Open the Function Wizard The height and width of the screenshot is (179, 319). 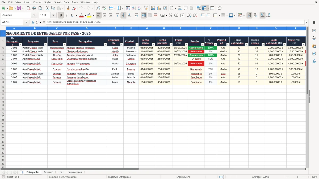33,22
